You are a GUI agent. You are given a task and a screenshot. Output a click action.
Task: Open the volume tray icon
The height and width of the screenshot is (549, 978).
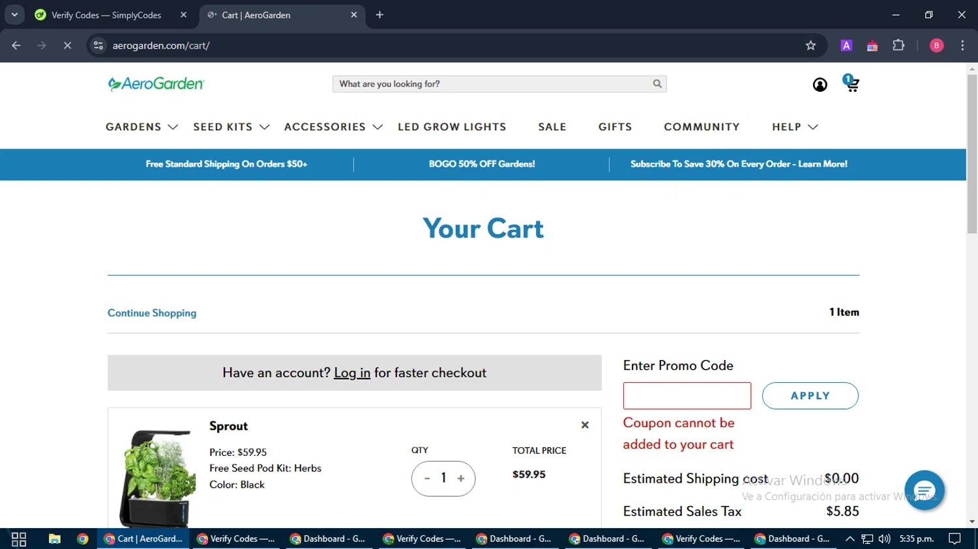click(x=884, y=539)
